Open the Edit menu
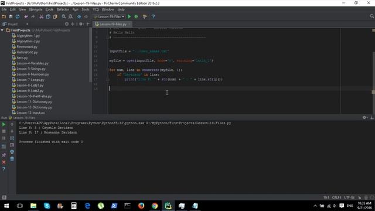375x211 pixels. tap(13, 9)
